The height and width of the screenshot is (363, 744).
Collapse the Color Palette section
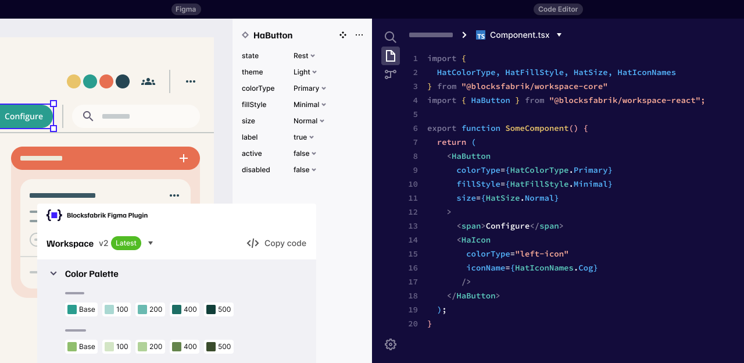click(x=53, y=273)
